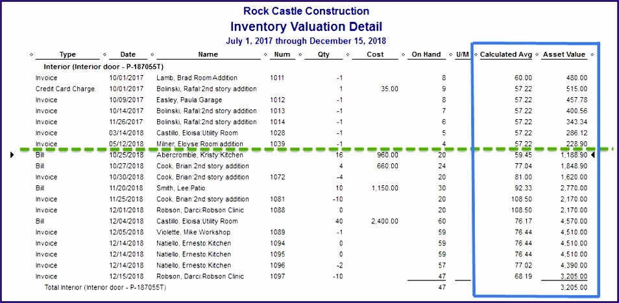Image resolution: width=619 pixels, height=303 pixels.
Task: Click the Asset Value column header
Action: (x=565, y=55)
